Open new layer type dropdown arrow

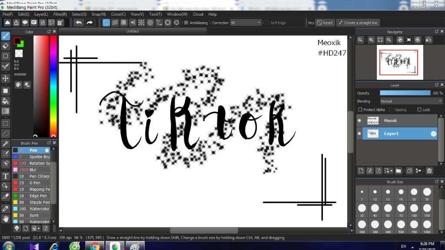click(392, 171)
